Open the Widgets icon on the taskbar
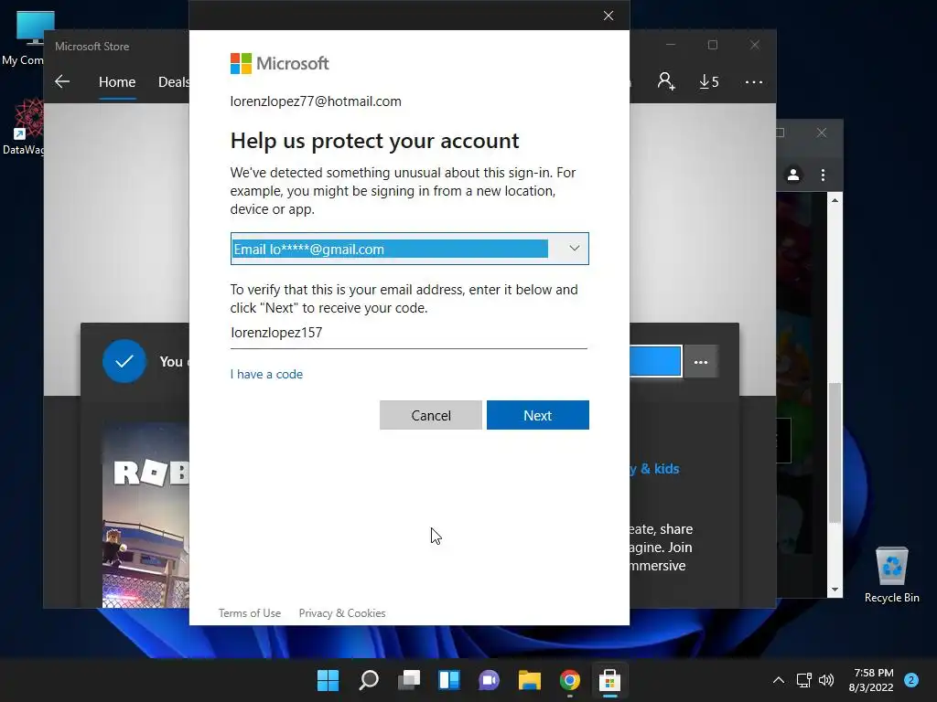This screenshot has width=937, height=702. 448,680
